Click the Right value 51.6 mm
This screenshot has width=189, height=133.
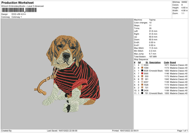(153, 34)
